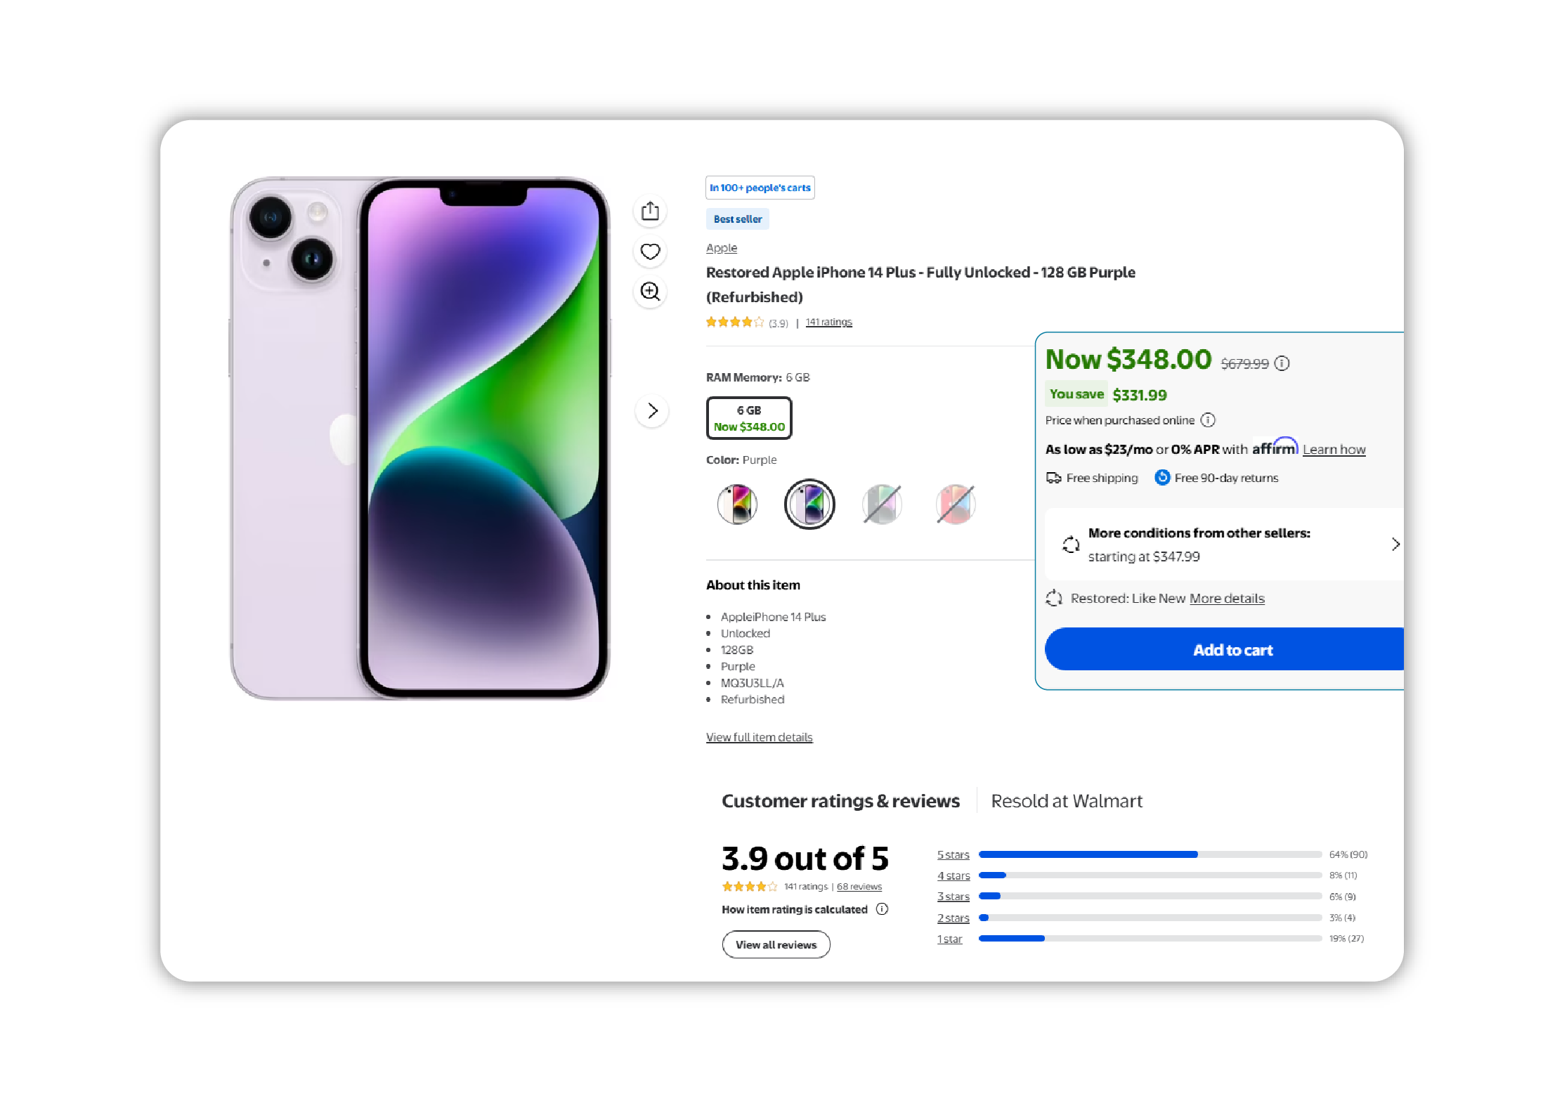Click the share icon beside product image
1562x1094 pixels.
[650, 211]
